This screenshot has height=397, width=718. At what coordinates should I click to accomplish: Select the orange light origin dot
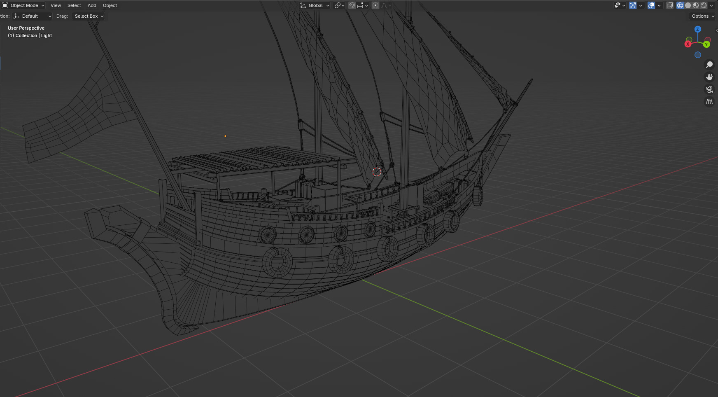point(225,136)
